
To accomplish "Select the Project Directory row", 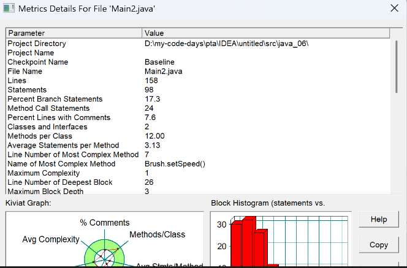I will coord(198,43).
